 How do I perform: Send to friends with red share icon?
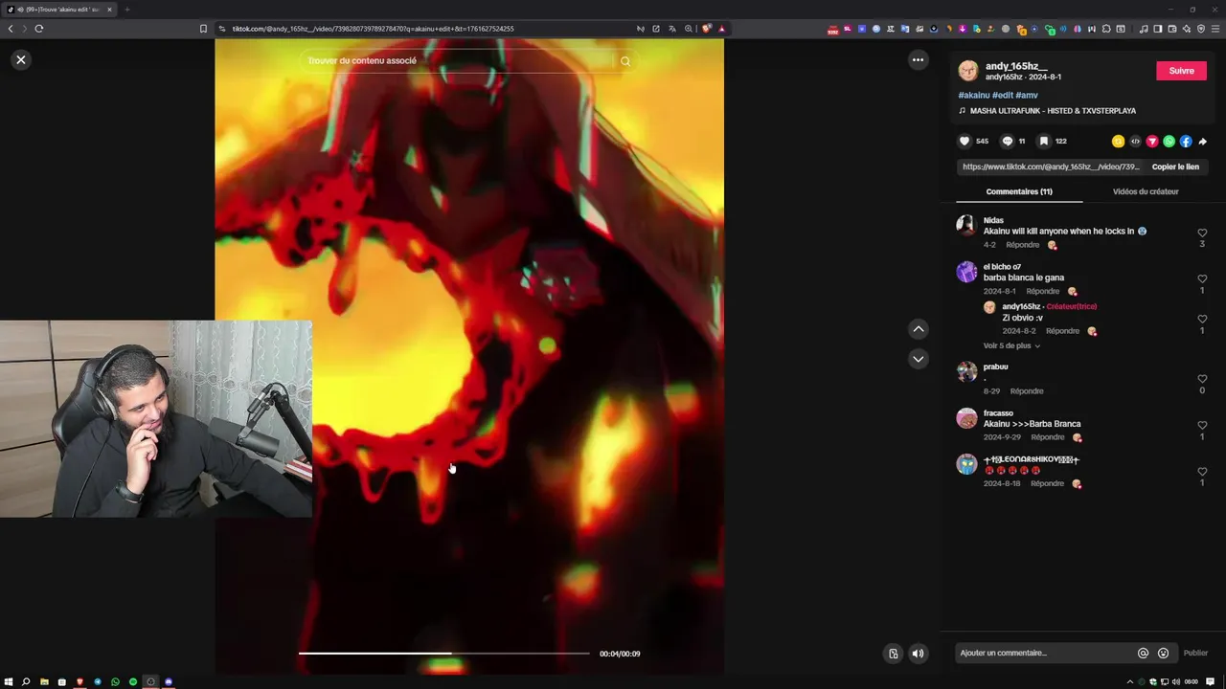[x=1152, y=141]
